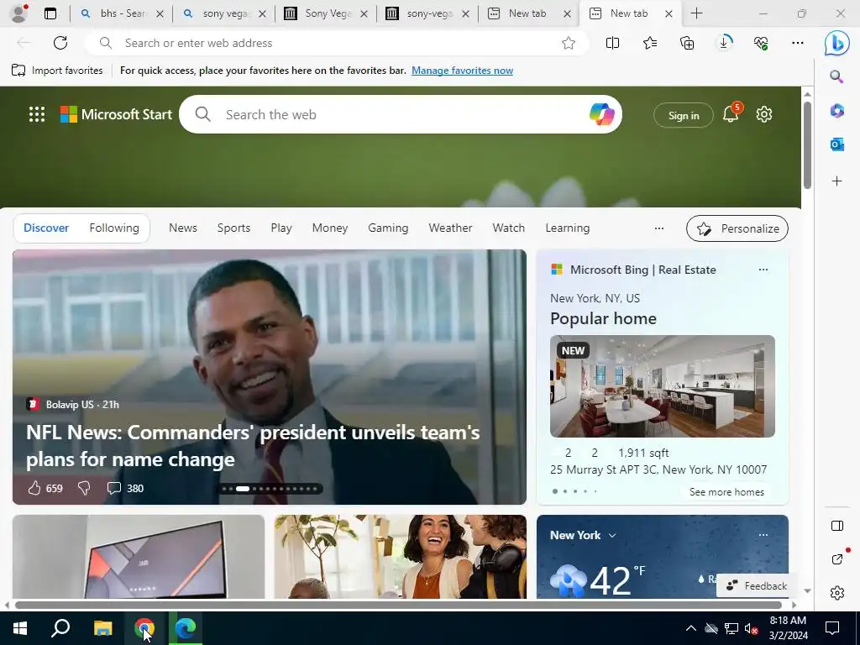Open the Downloads icon

click(x=724, y=43)
